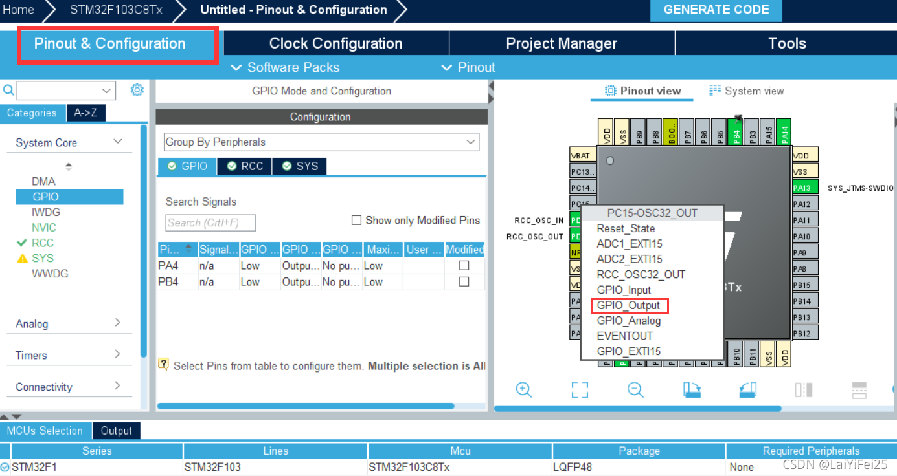Click the PB9 pin on the chip
This screenshot has height=476, width=897.
coord(639,132)
